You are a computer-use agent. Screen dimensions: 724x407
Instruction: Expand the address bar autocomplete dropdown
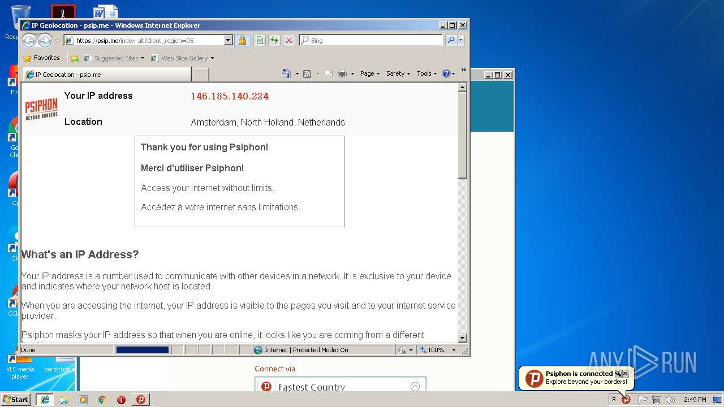point(229,40)
